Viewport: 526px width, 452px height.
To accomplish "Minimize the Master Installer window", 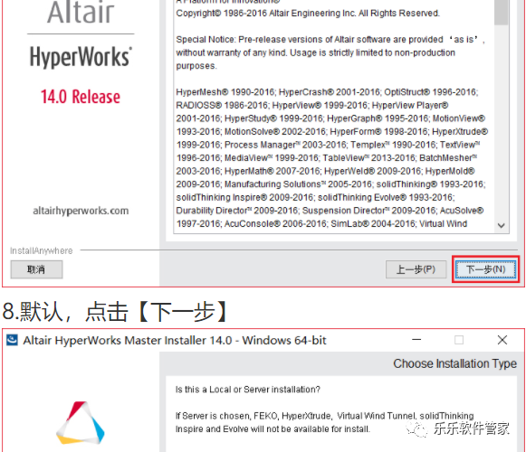I will 416,340.
